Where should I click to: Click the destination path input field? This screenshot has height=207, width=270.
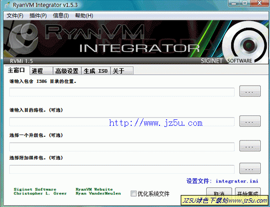[x=122, y=121]
